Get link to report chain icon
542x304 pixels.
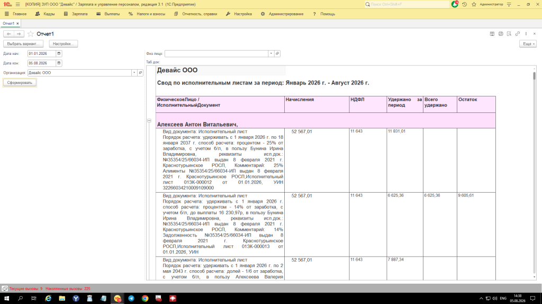coord(518,34)
